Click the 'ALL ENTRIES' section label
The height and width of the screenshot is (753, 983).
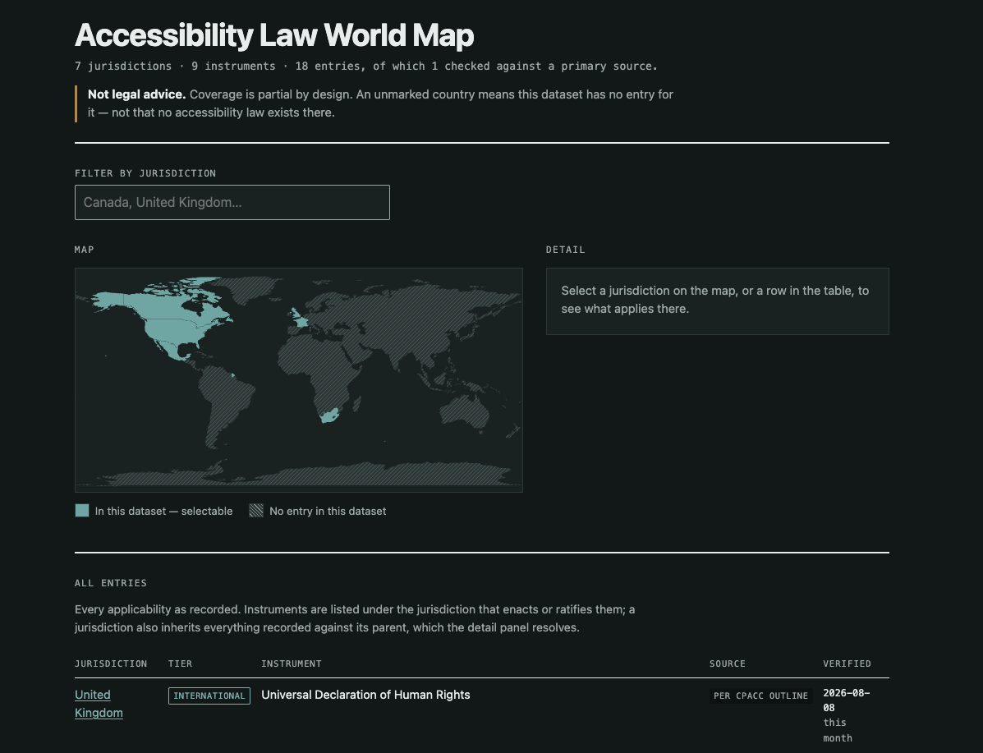point(111,583)
